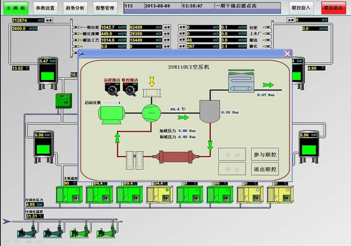Open the 参数设置 tab
This screenshot has width=351, height=246.
[45, 8]
